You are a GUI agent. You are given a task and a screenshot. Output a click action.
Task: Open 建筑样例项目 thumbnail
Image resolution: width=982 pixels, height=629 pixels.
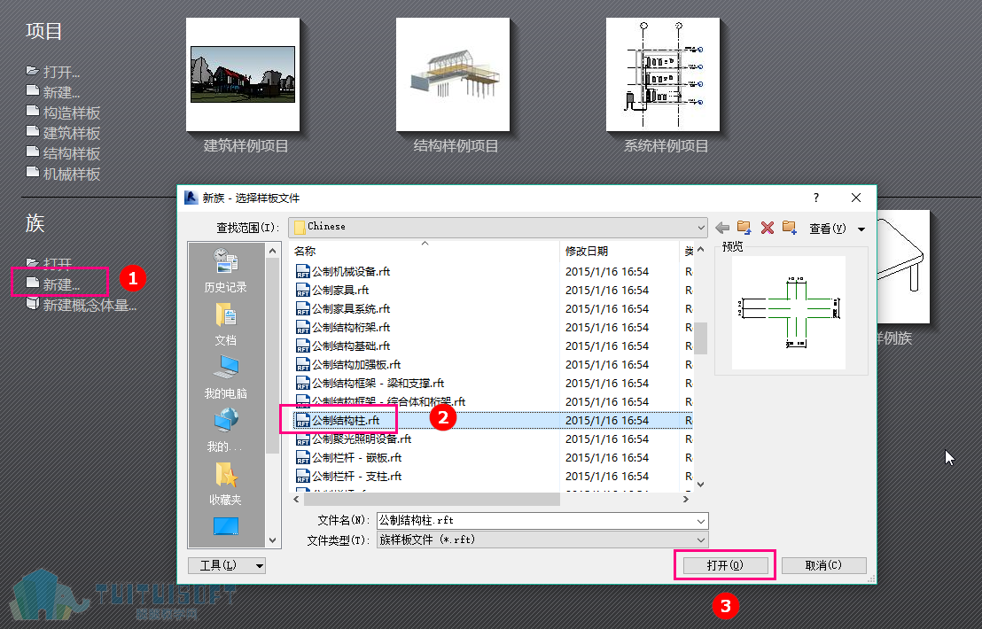click(243, 74)
